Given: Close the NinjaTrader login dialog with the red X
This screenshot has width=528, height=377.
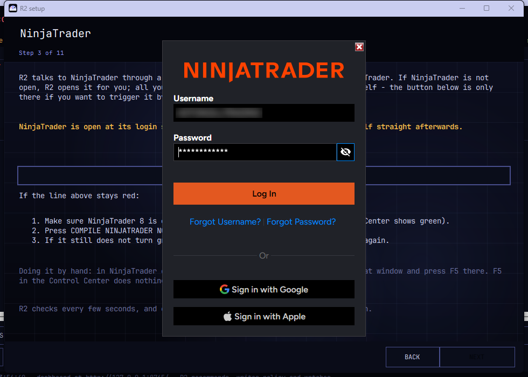Looking at the screenshot, I should (x=359, y=47).
